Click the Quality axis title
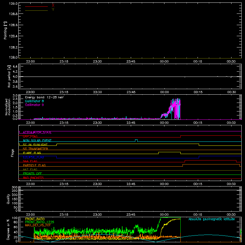Viewport: 245px width, 245px height. point(8,199)
